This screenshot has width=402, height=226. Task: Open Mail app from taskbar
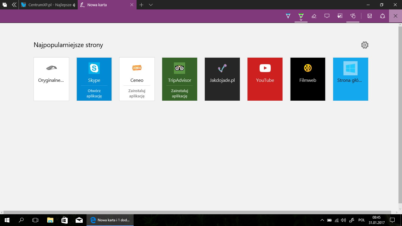pyautogui.click(x=79, y=220)
